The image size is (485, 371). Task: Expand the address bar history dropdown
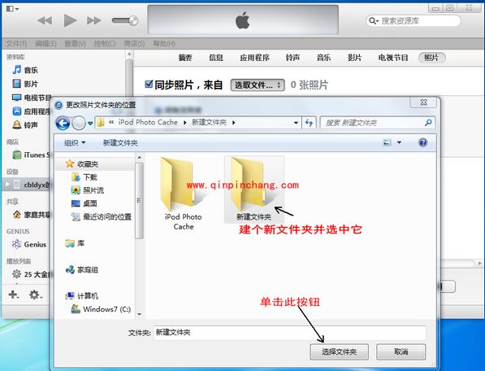coord(296,123)
